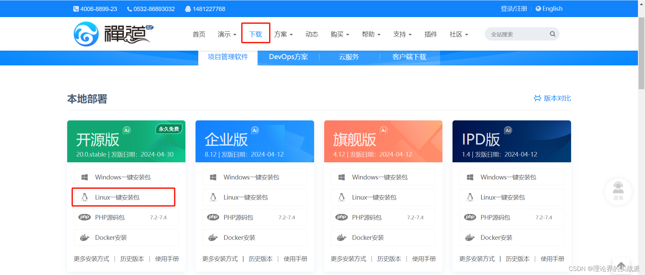This screenshot has width=645, height=275.
Task: Click the Windows icon in the 旗舰版 card
Action: point(342,177)
